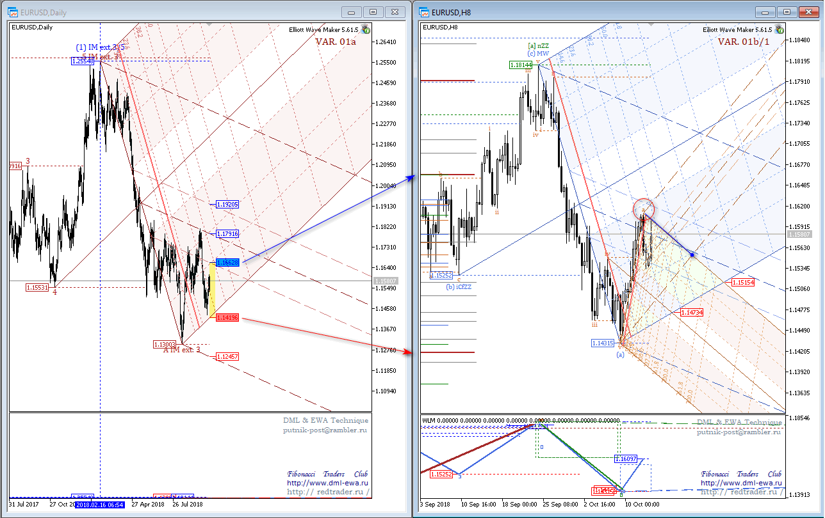The height and width of the screenshot is (518, 825).
Task: Click the yellow target bar on the Daily chart
Action: pos(212,289)
